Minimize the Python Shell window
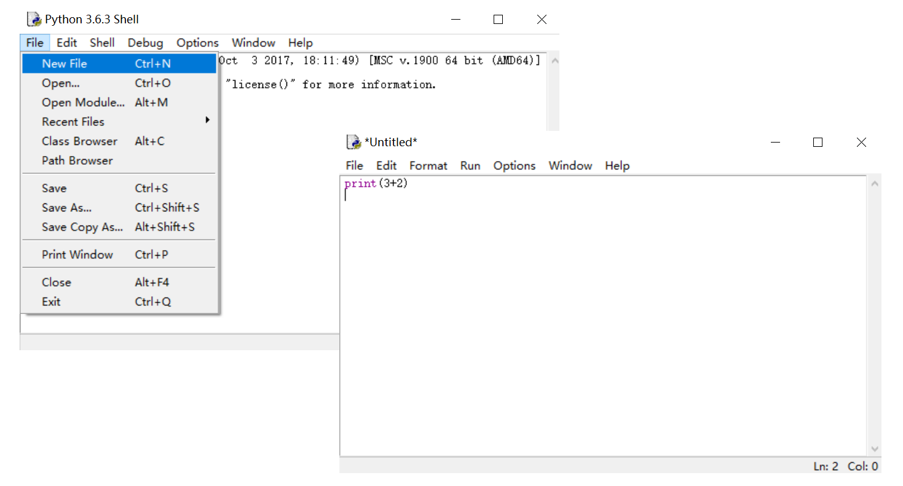Screen dimensions: 903x486 [x=455, y=20]
